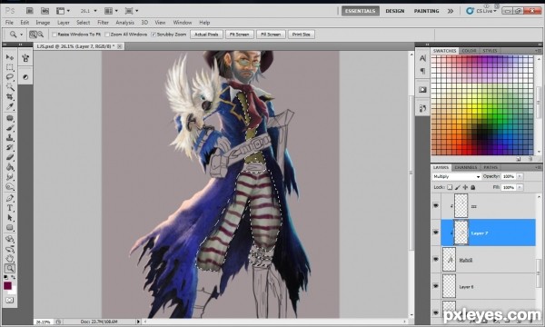Lock image pixels with brush icon
The image size is (545, 327).
pyautogui.click(x=458, y=187)
